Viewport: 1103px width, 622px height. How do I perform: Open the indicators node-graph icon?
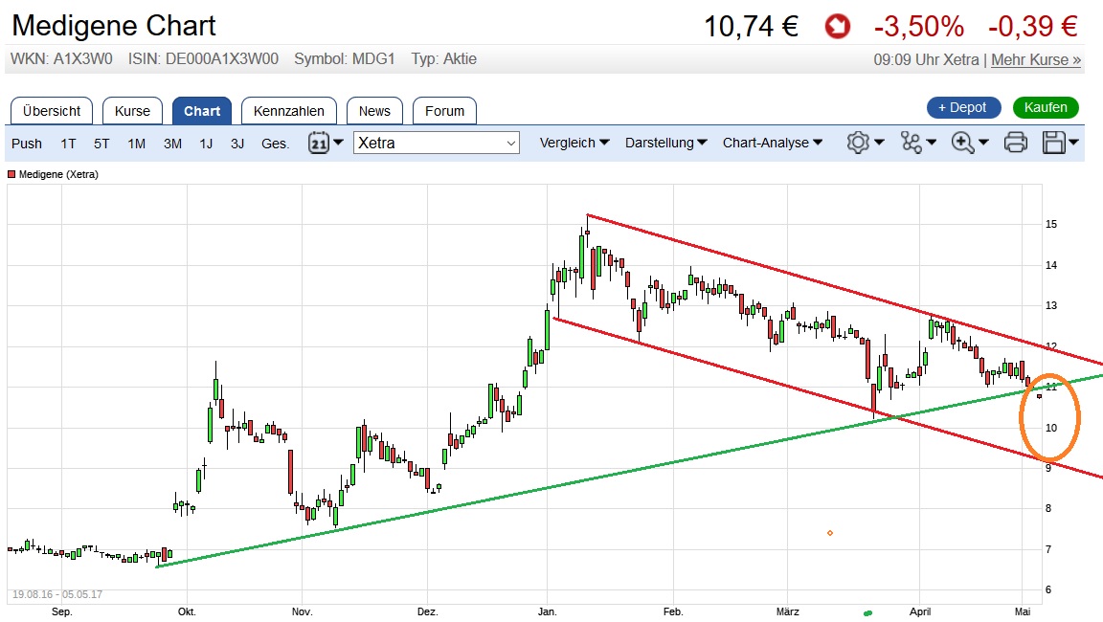click(911, 143)
